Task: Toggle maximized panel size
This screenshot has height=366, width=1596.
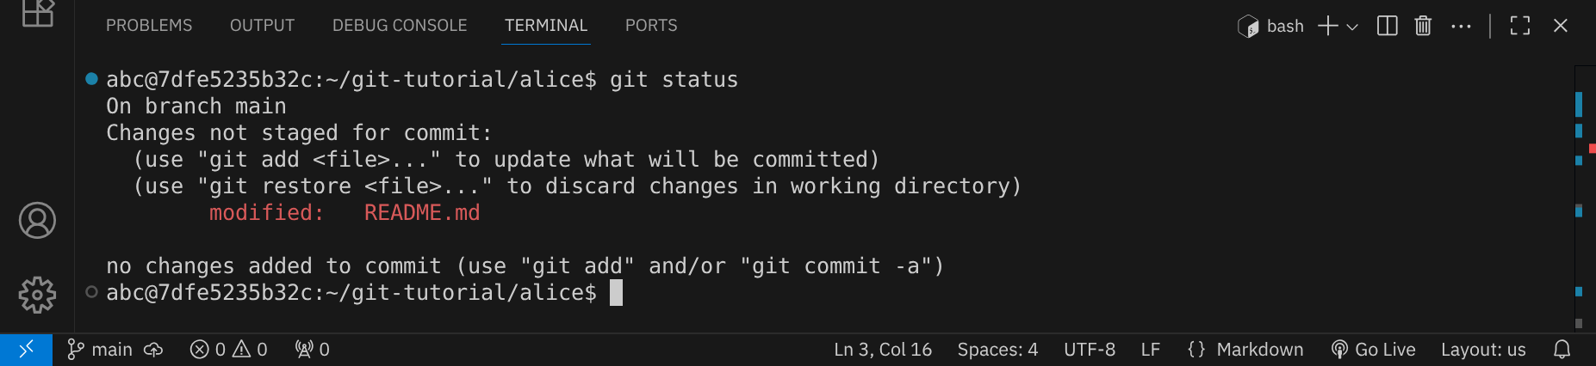Action: (1520, 26)
